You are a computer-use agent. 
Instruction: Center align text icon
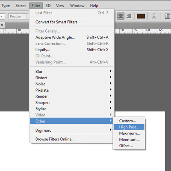click(121, 16)
